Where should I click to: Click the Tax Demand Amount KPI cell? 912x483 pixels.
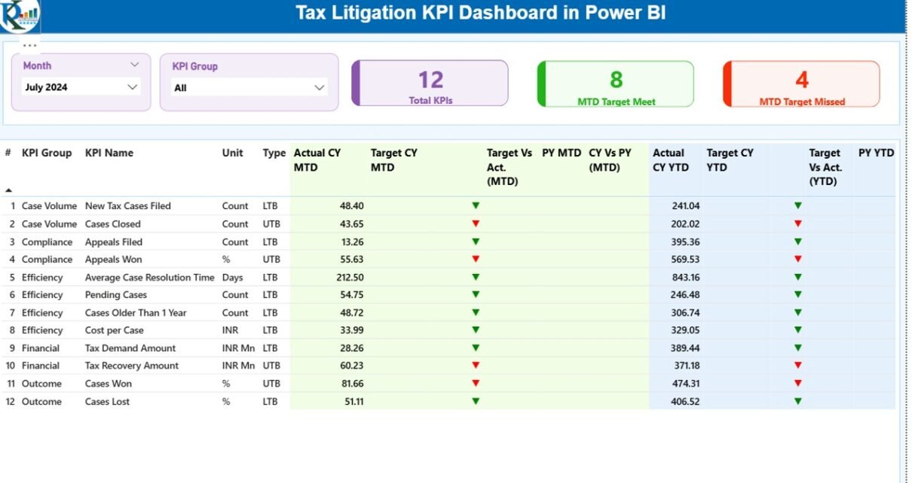pos(130,348)
